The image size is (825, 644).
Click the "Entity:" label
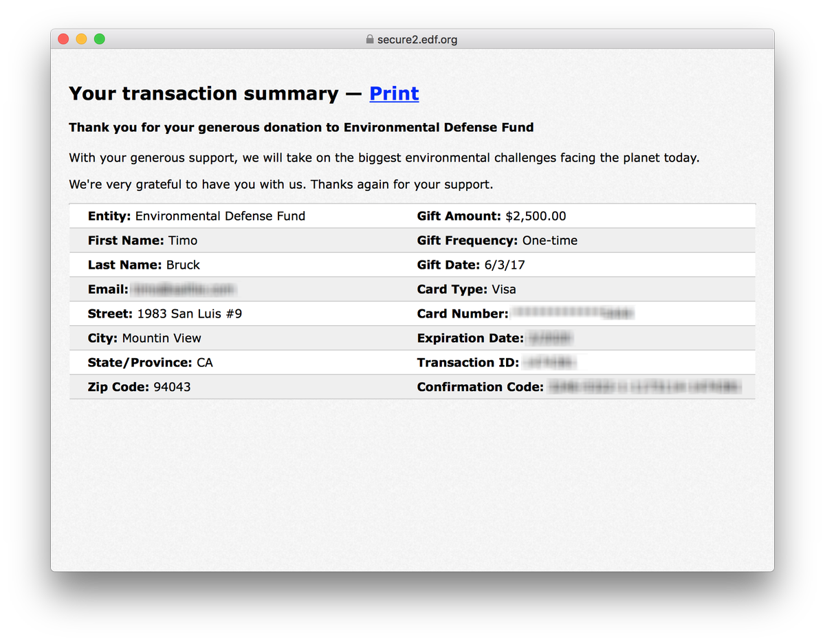tap(109, 216)
